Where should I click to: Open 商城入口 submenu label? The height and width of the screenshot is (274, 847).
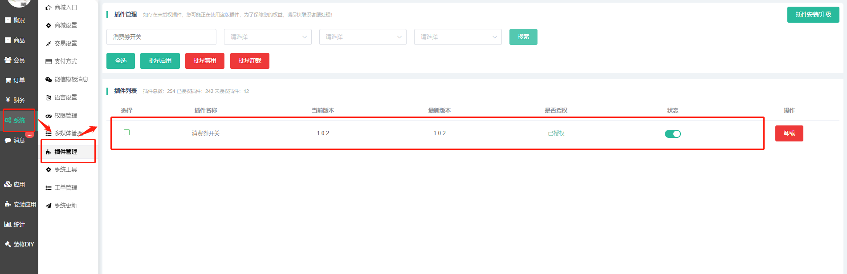click(x=65, y=8)
